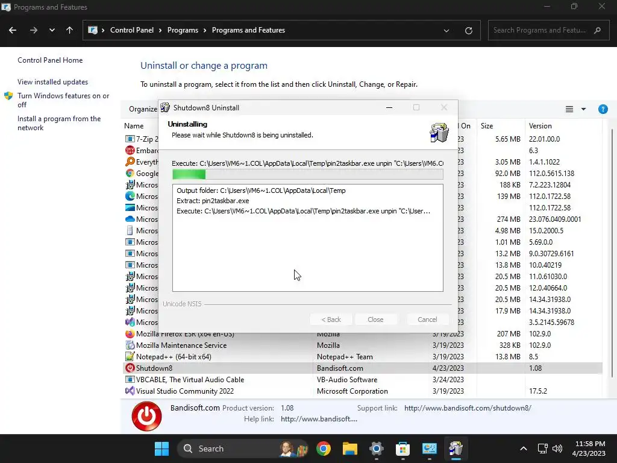The image size is (617, 463).
Task: Click the large Shutdown8 power logo in details pane
Action: (146, 416)
